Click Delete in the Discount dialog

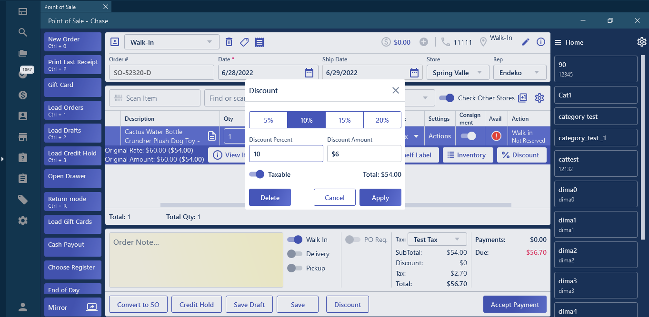270,198
